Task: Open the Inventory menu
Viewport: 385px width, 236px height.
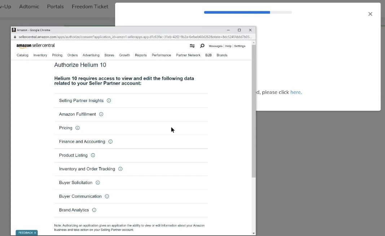Action: tap(40, 55)
